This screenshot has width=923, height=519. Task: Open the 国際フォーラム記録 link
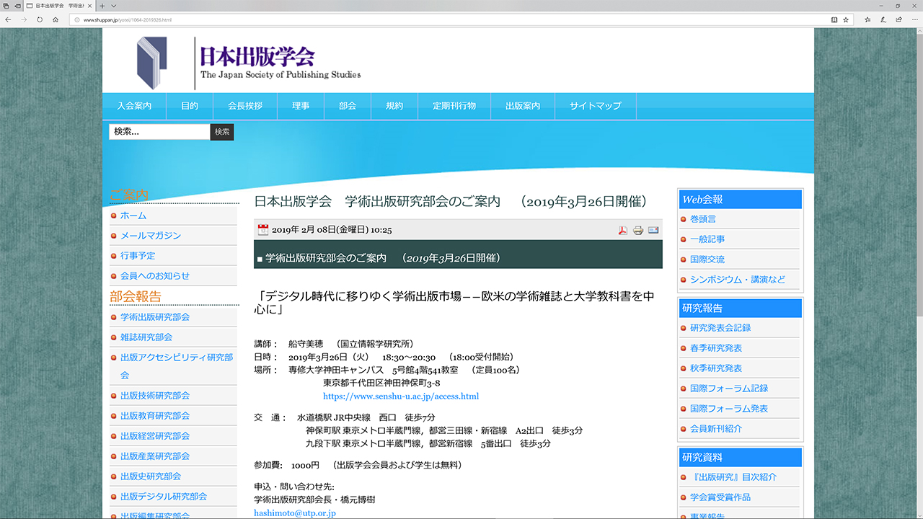click(x=729, y=389)
